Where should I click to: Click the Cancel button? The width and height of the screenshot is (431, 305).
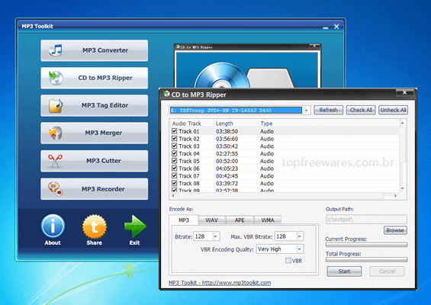tap(387, 271)
